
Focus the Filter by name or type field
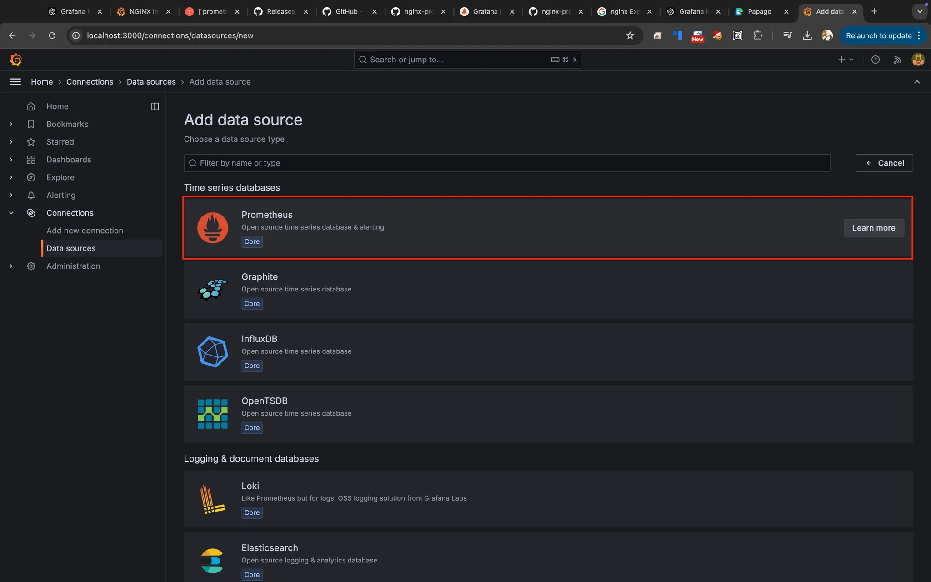pos(506,163)
